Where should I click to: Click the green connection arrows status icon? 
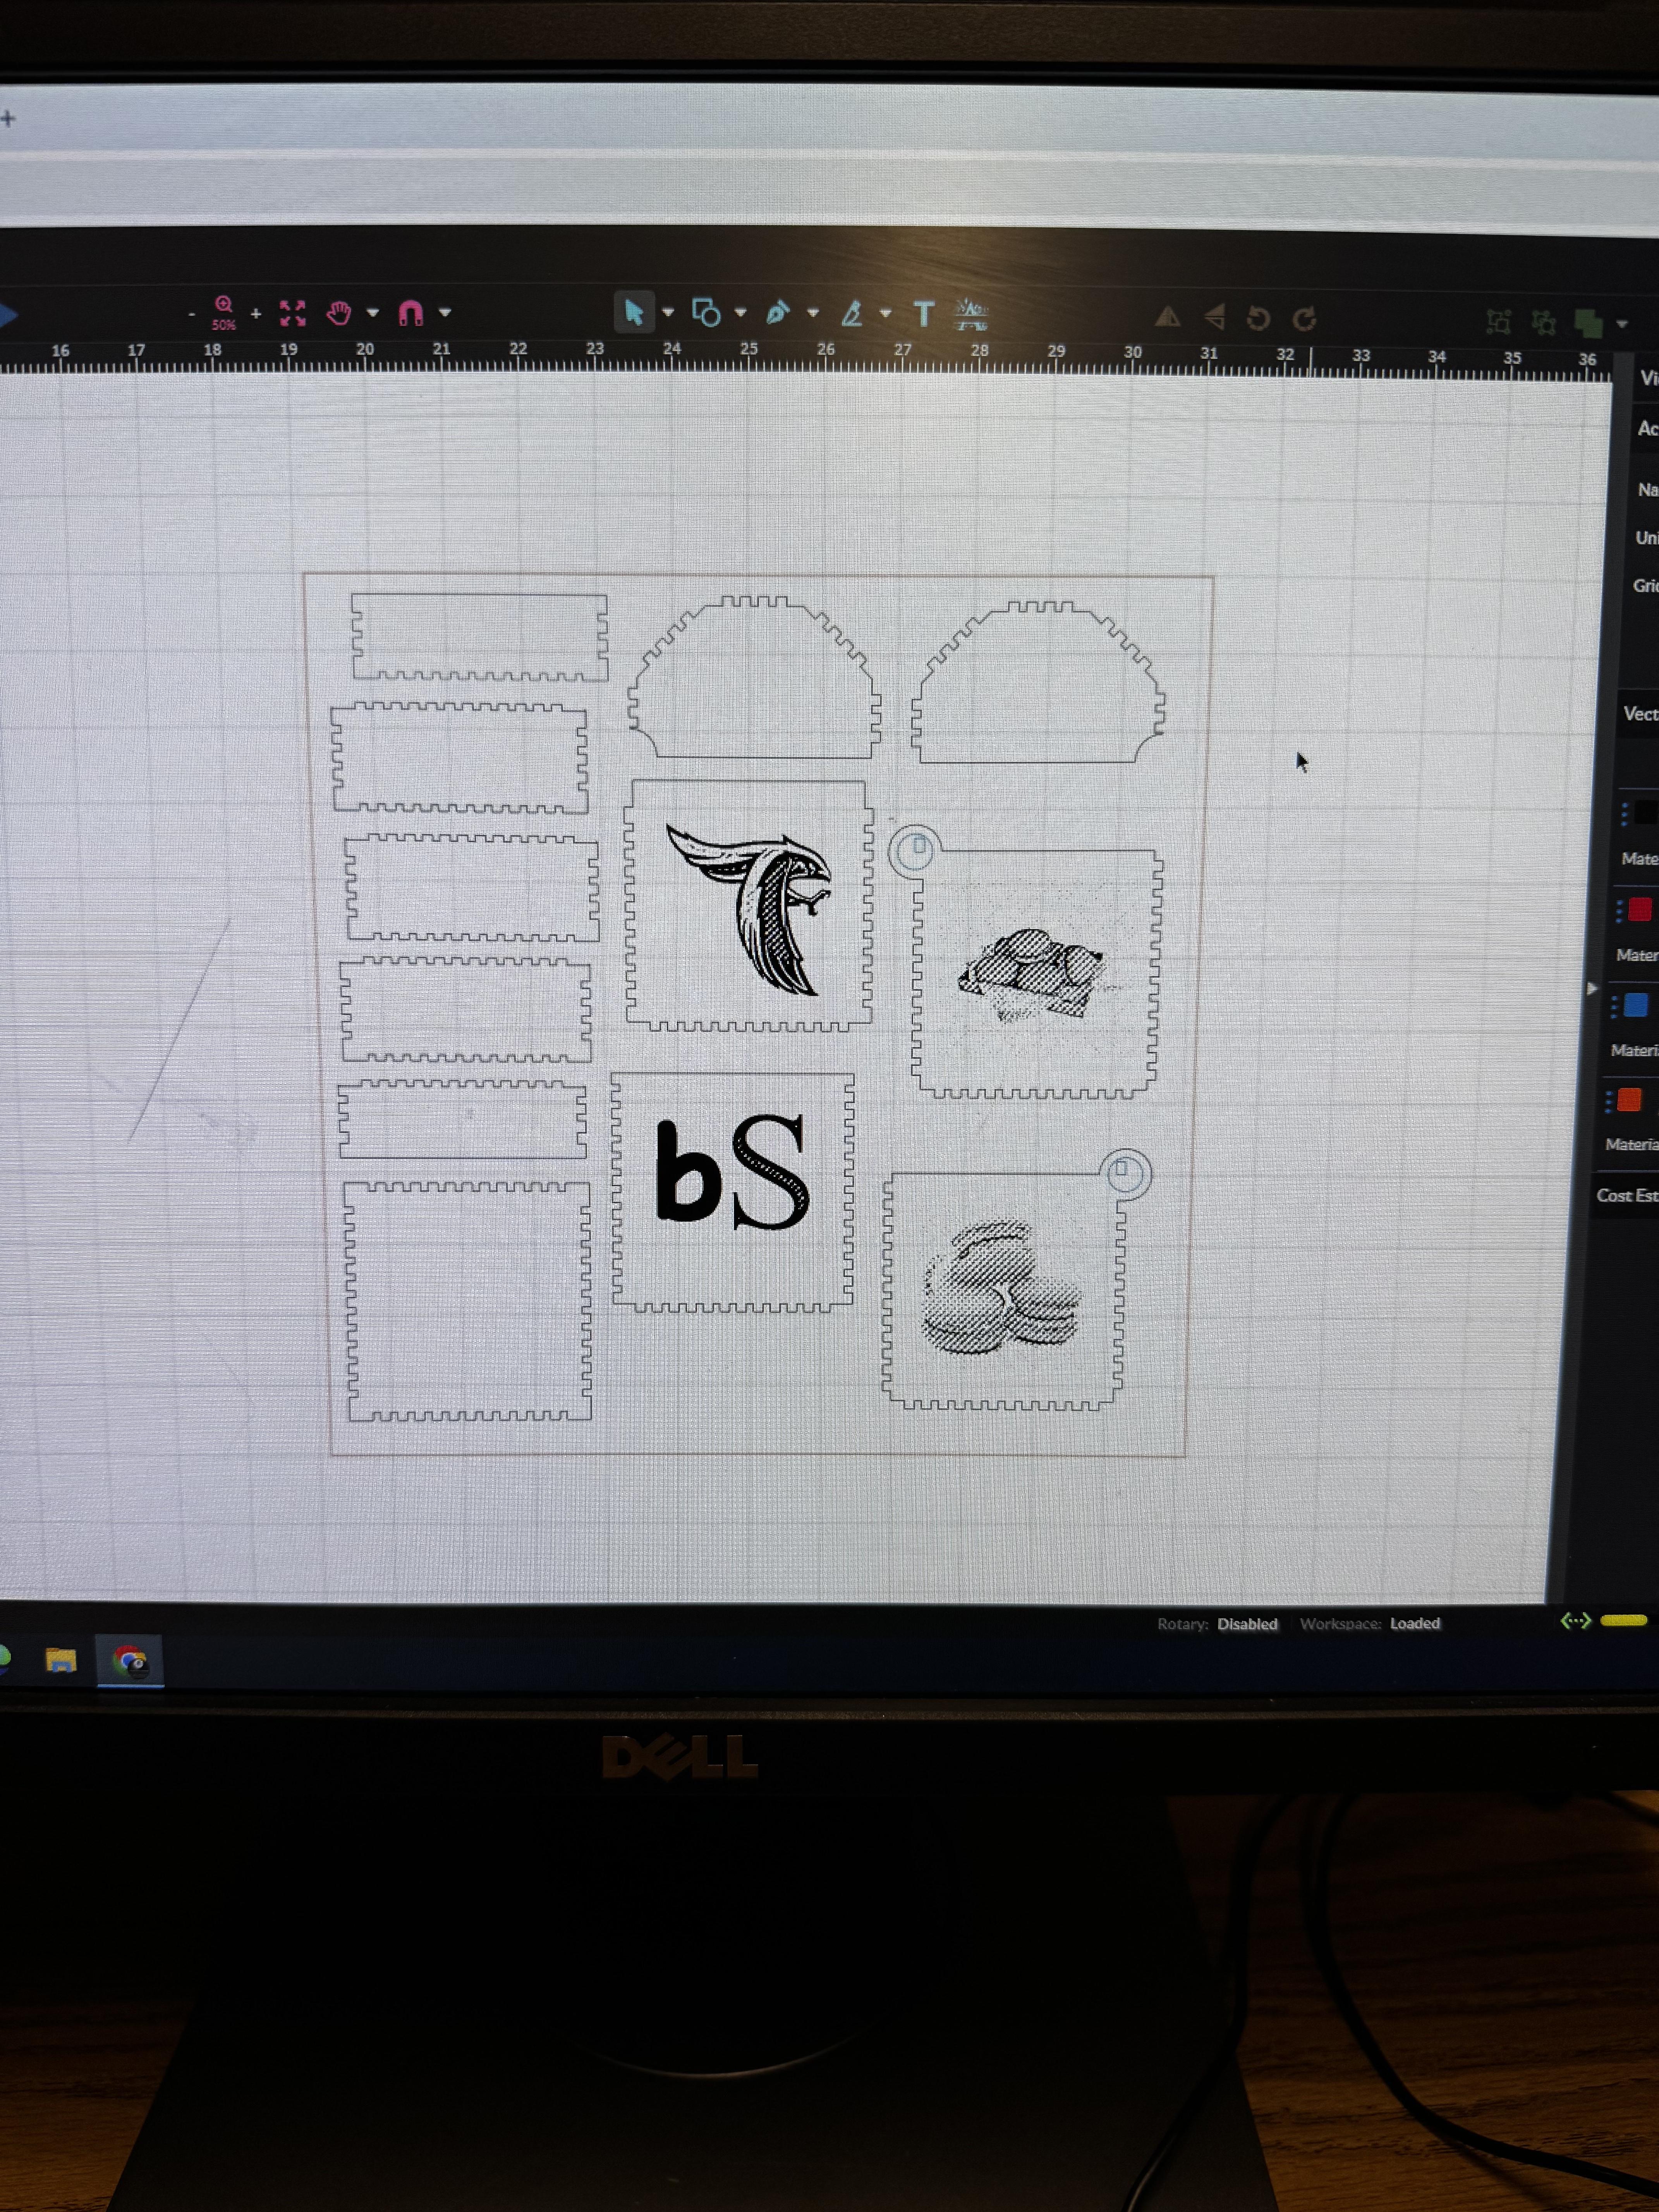[1576, 1621]
